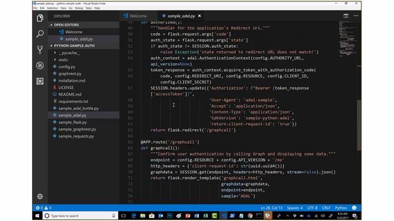The width and height of the screenshot is (394, 221).
Task: Open PowerShell from taskbar
Action: 233,215
